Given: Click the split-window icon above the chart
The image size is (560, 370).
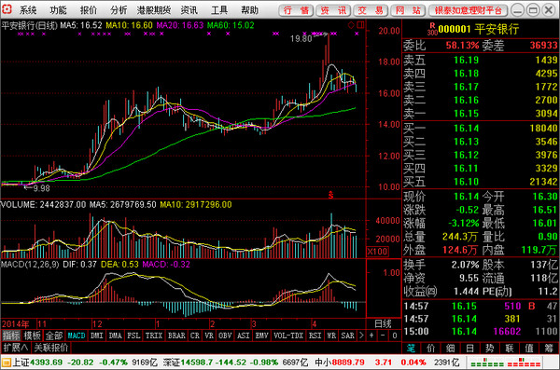Looking at the screenshot, I should tap(360, 25).
